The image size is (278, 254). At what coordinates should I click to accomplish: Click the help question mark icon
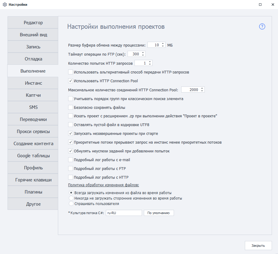[262, 27]
